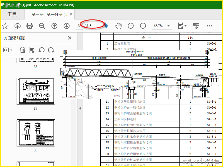The image size is (223, 167).
Task: Click 钢桁梁桥台背墙钢筋构造图 in row 19
Action: click(133, 148)
